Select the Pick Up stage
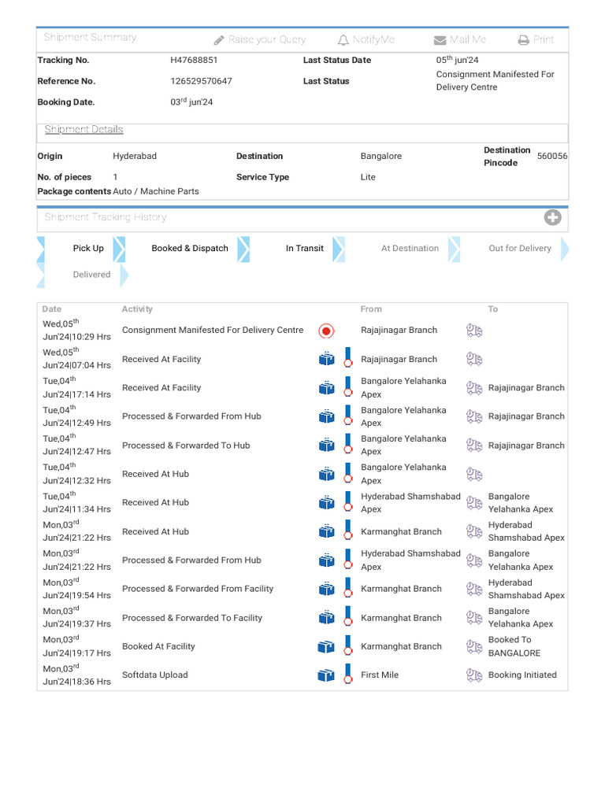The width and height of the screenshot is (605, 806). [88, 249]
